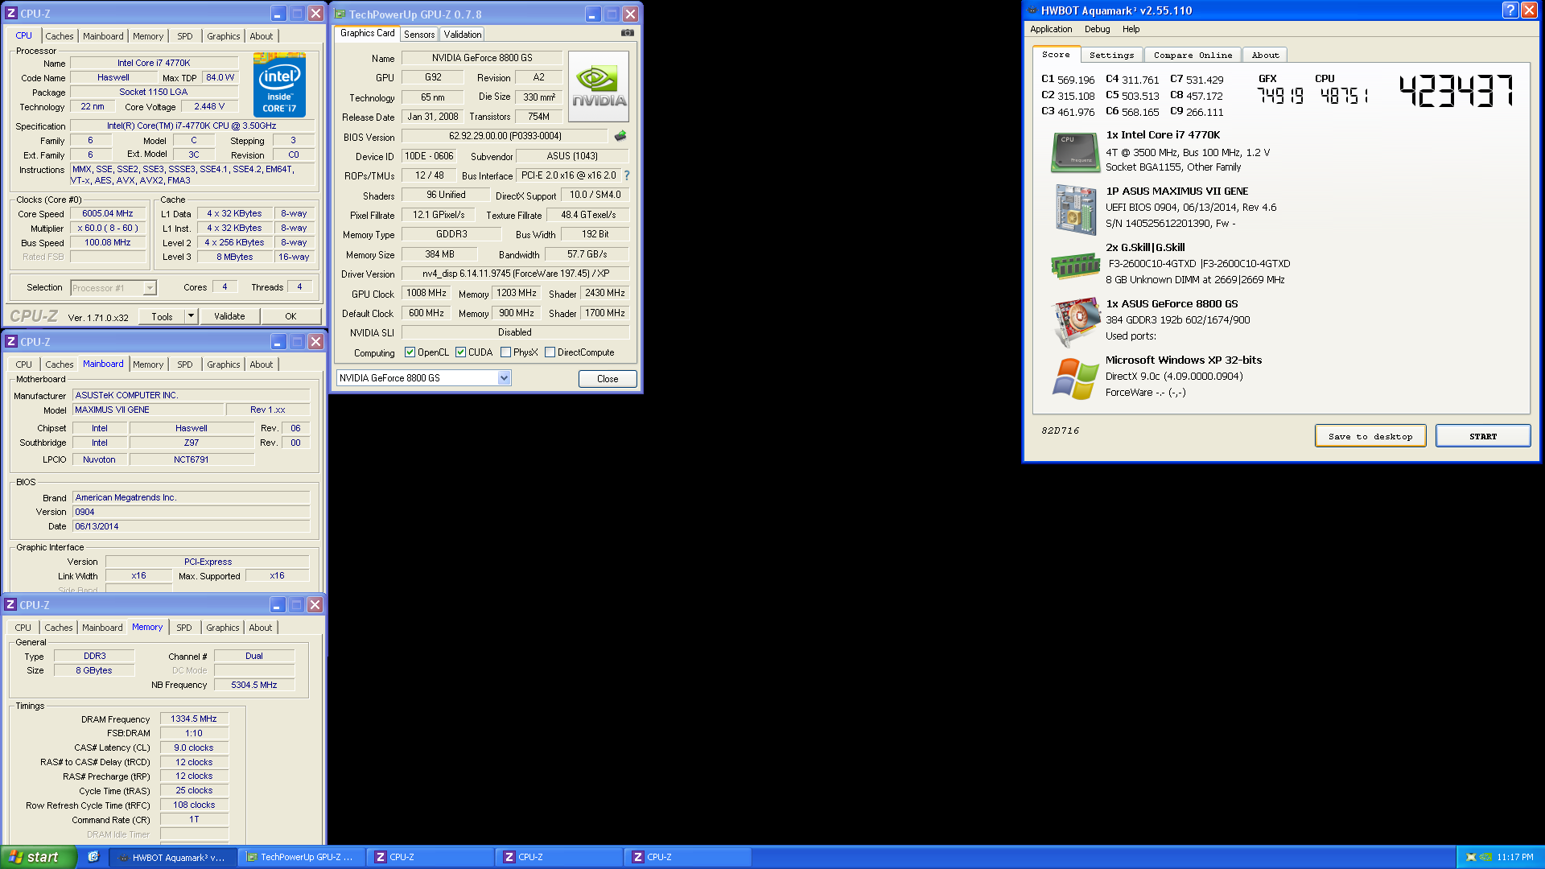Click the Close button in GPU-Z

pos(608,378)
